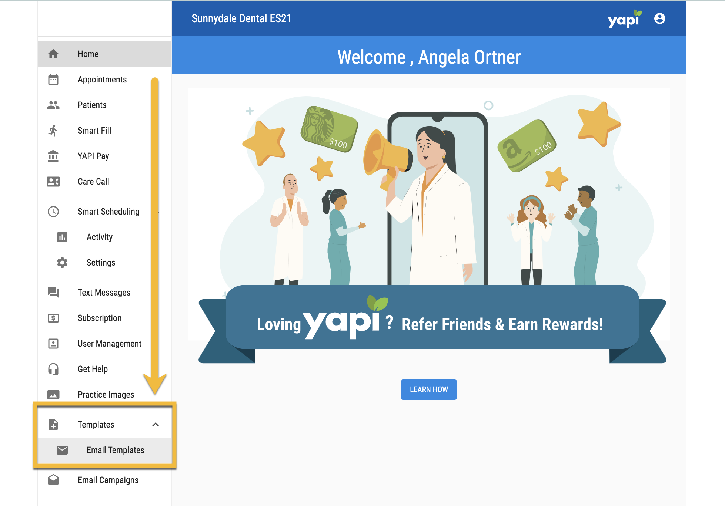
Task: Click the Settings gear icon
Action: point(62,263)
